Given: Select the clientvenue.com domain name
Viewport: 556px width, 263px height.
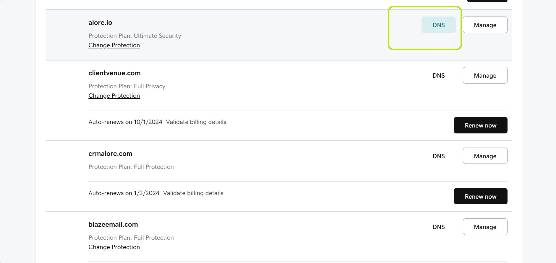Looking at the screenshot, I should point(114,73).
